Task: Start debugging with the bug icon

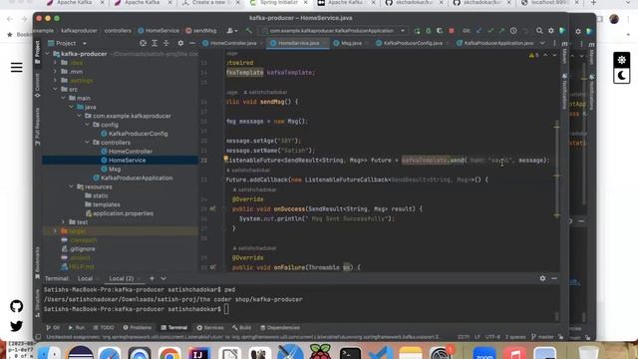Action: [428, 31]
